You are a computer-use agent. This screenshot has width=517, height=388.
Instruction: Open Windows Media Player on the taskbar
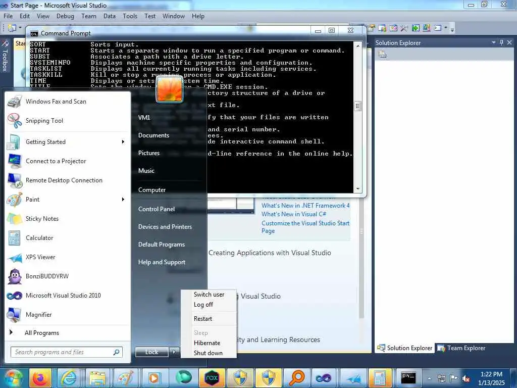pyautogui.click(x=154, y=378)
